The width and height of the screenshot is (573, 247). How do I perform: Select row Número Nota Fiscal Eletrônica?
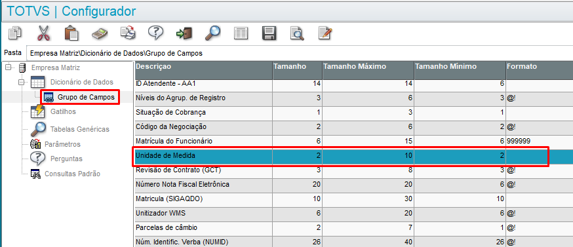[x=354, y=185]
